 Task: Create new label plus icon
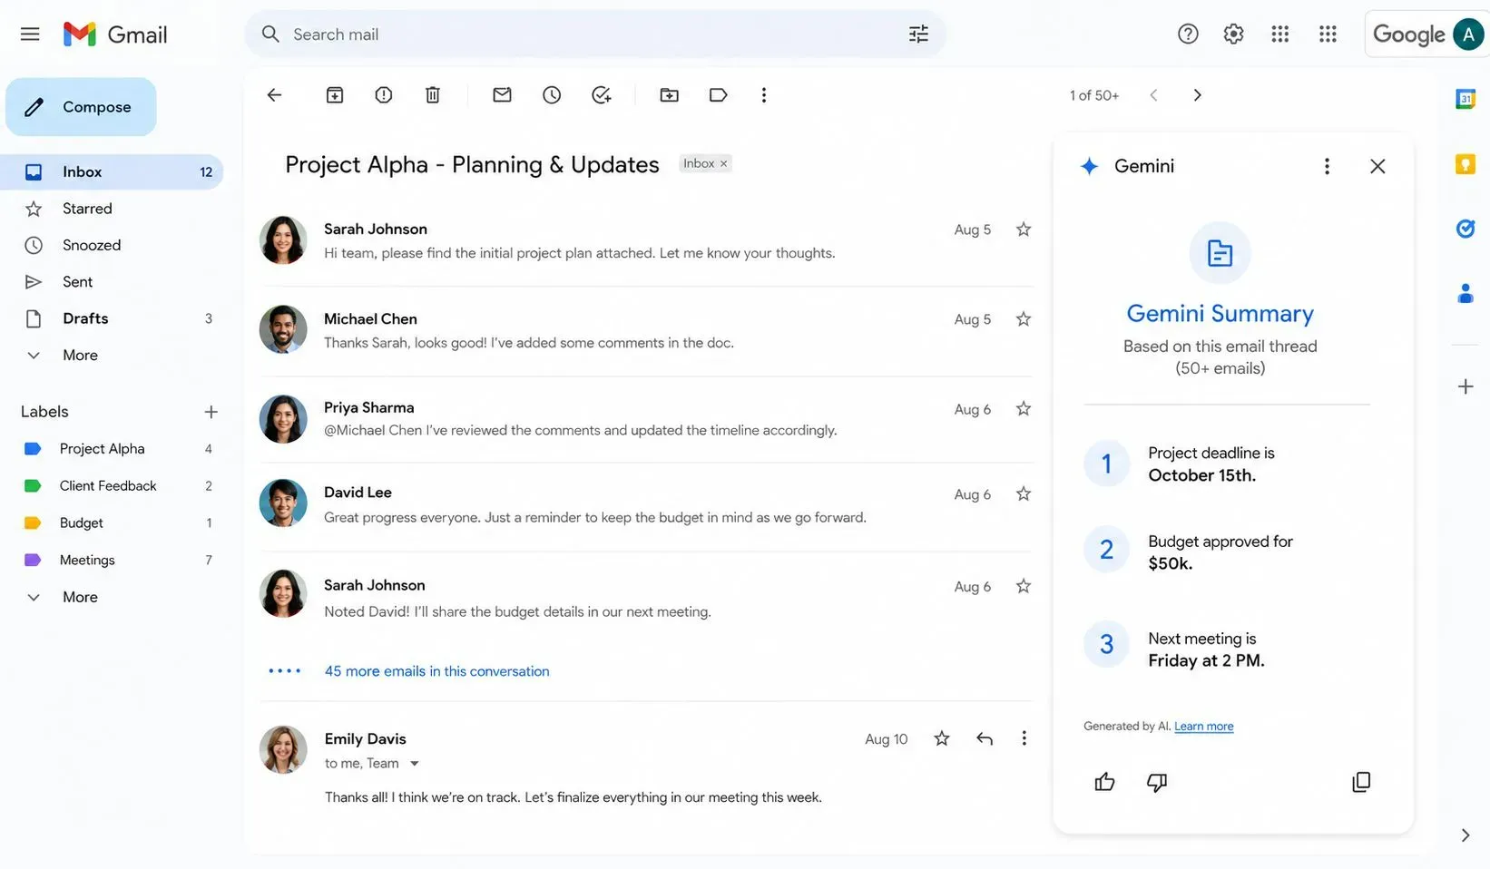pyautogui.click(x=211, y=412)
